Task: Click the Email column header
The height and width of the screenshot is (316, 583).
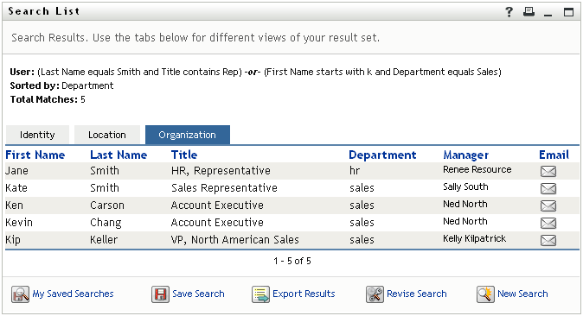Action: (554, 155)
